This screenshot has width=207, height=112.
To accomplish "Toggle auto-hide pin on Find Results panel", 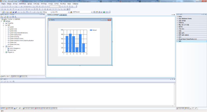I will pos(172,79).
